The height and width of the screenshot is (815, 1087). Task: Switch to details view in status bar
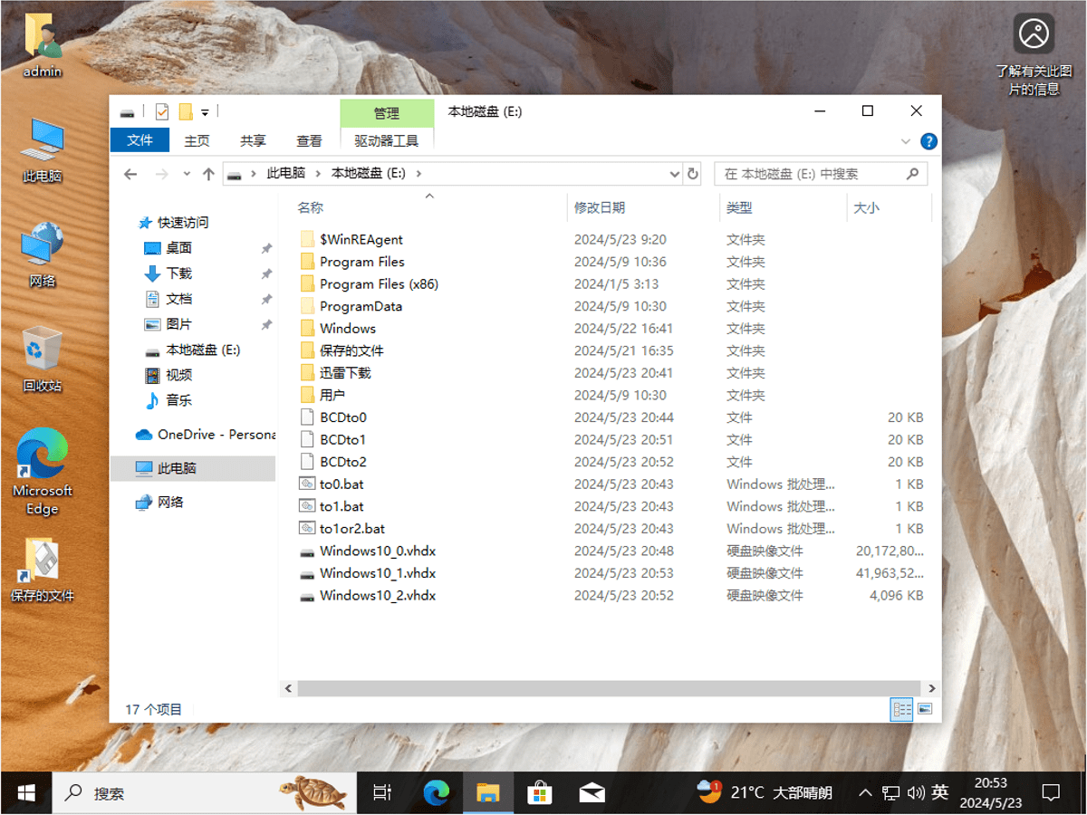coord(901,709)
